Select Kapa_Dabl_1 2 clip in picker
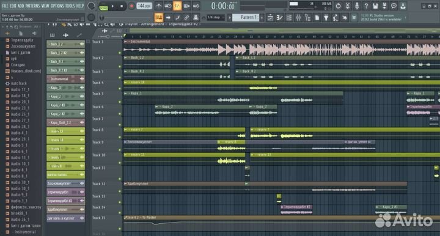440x236 pixels. click(x=65, y=122)
